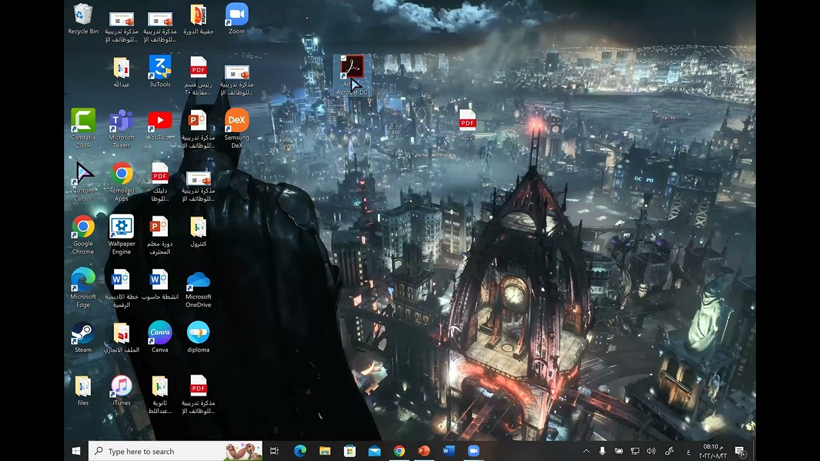This screenshot has width=820, height=461.
Task: Select the Microsoft Teams desktop shortcut
Action: 122,129
